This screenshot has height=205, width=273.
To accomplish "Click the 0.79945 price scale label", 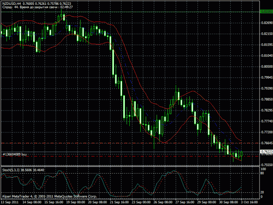I will click(x=267, y=77).
